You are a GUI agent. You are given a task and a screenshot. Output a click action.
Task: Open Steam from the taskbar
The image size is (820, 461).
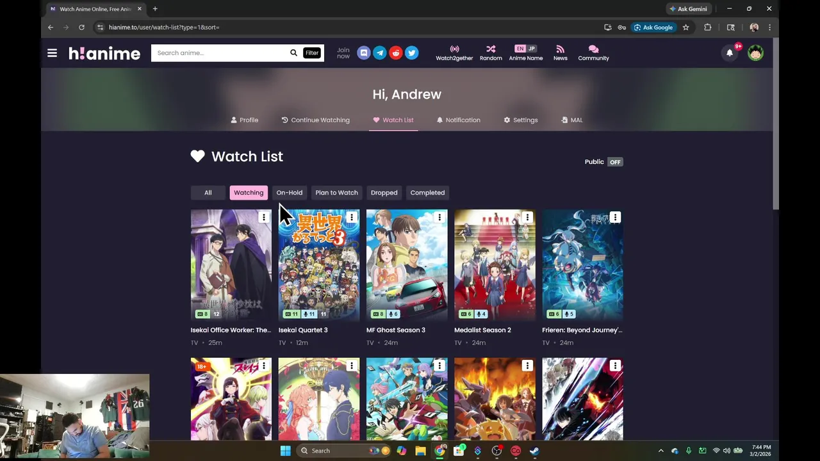click(x=534, y=451)
